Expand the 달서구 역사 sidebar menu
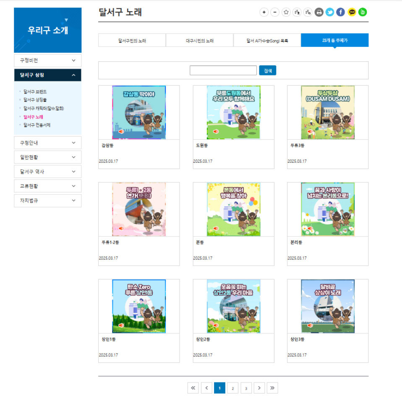Viewport: 402px width, 403px height. pyautogui.click(x=47, y=172)
